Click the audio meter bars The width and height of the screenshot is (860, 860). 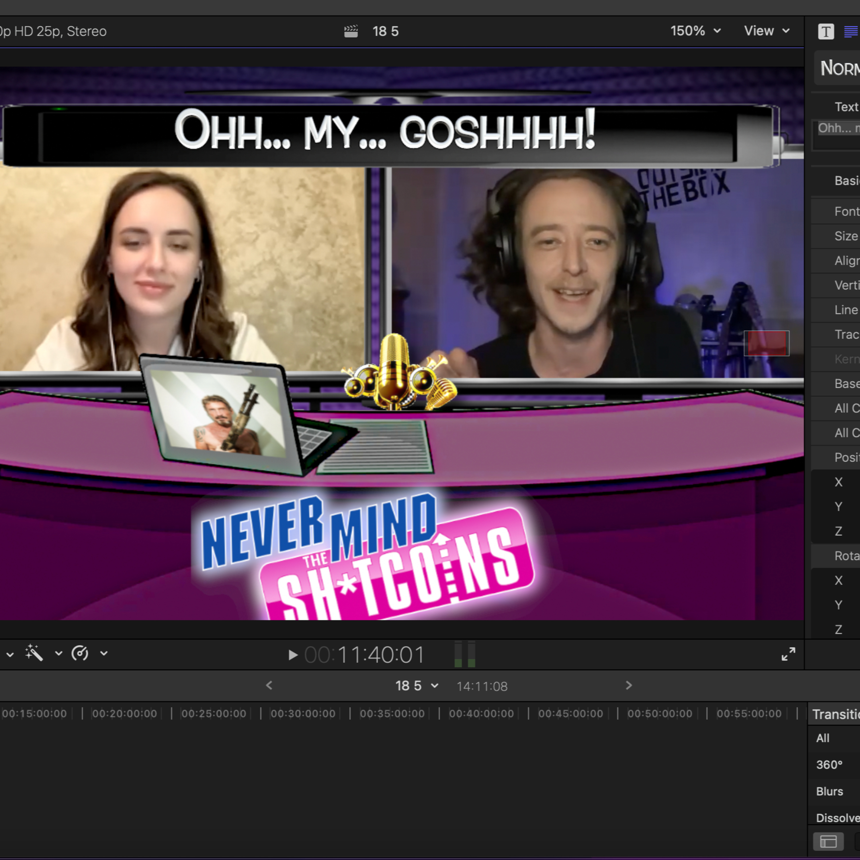pos(465,654)
